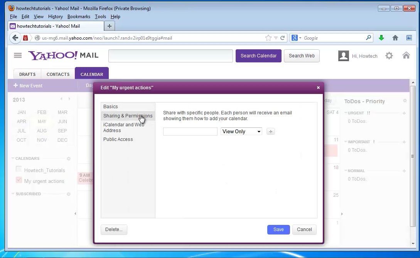Bookmark this page with the star icon
The width and height of the screenshot is (420, 258).
click(268, 38)
